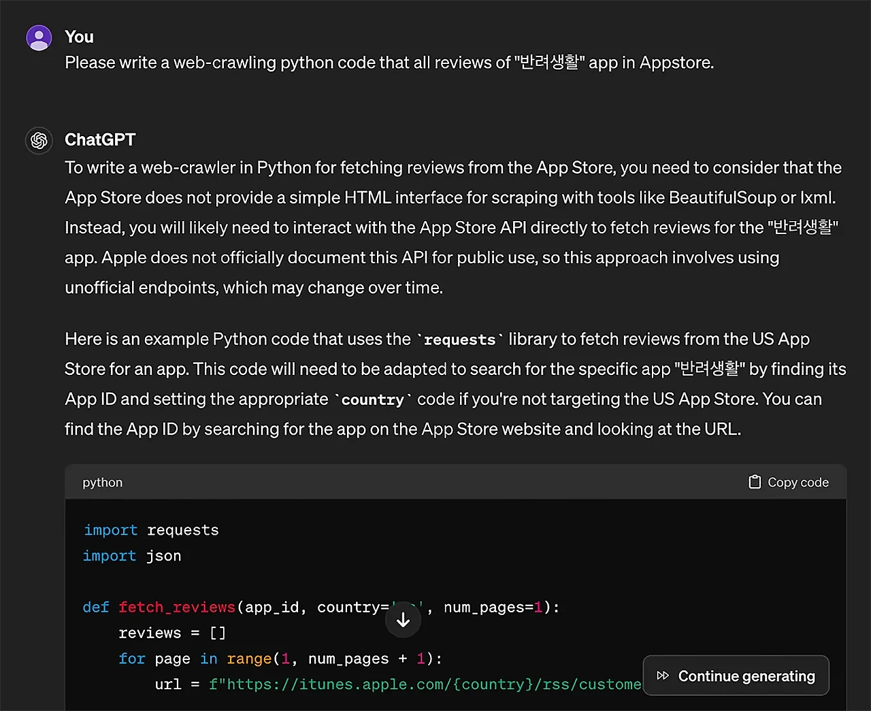
Task: Click the inline code word 'country'
Action: point(372,399)
